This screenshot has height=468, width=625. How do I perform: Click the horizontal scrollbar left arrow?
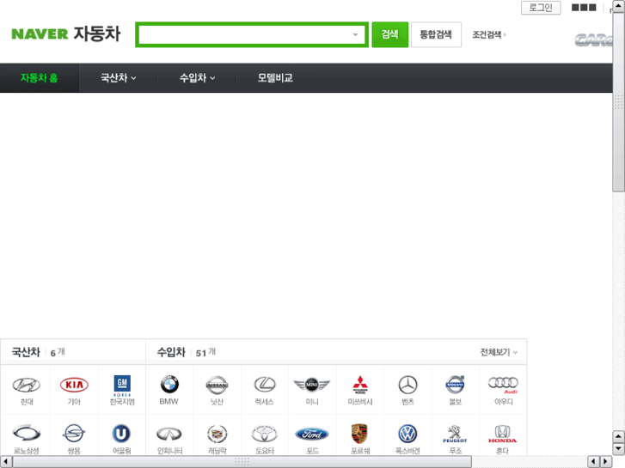point(5,462)
